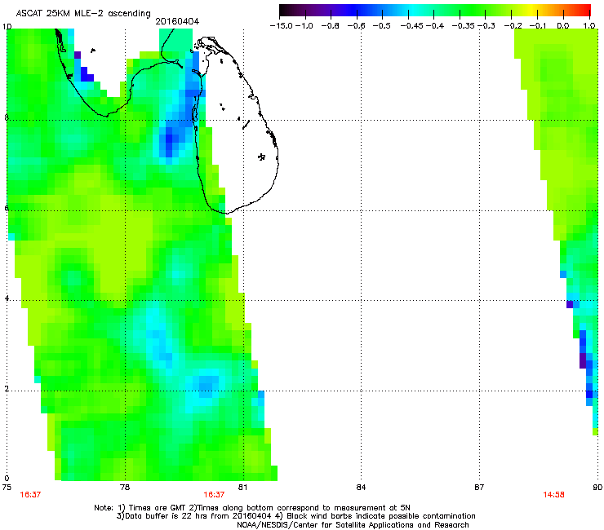The width and height of the screenshot is (604, 530).
Task: Click the NOAA/NESDIS Center for Satellite Applications credit
Action: [x=353, y=525]
